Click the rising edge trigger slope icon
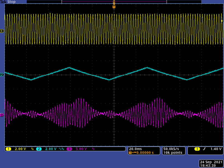224x168 pixels. pyautogui.click(x=205, y=149)
